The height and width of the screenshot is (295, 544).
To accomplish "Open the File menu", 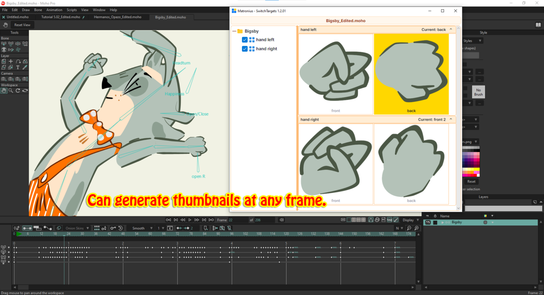I will pyautogui.click(x=5, y=10).
